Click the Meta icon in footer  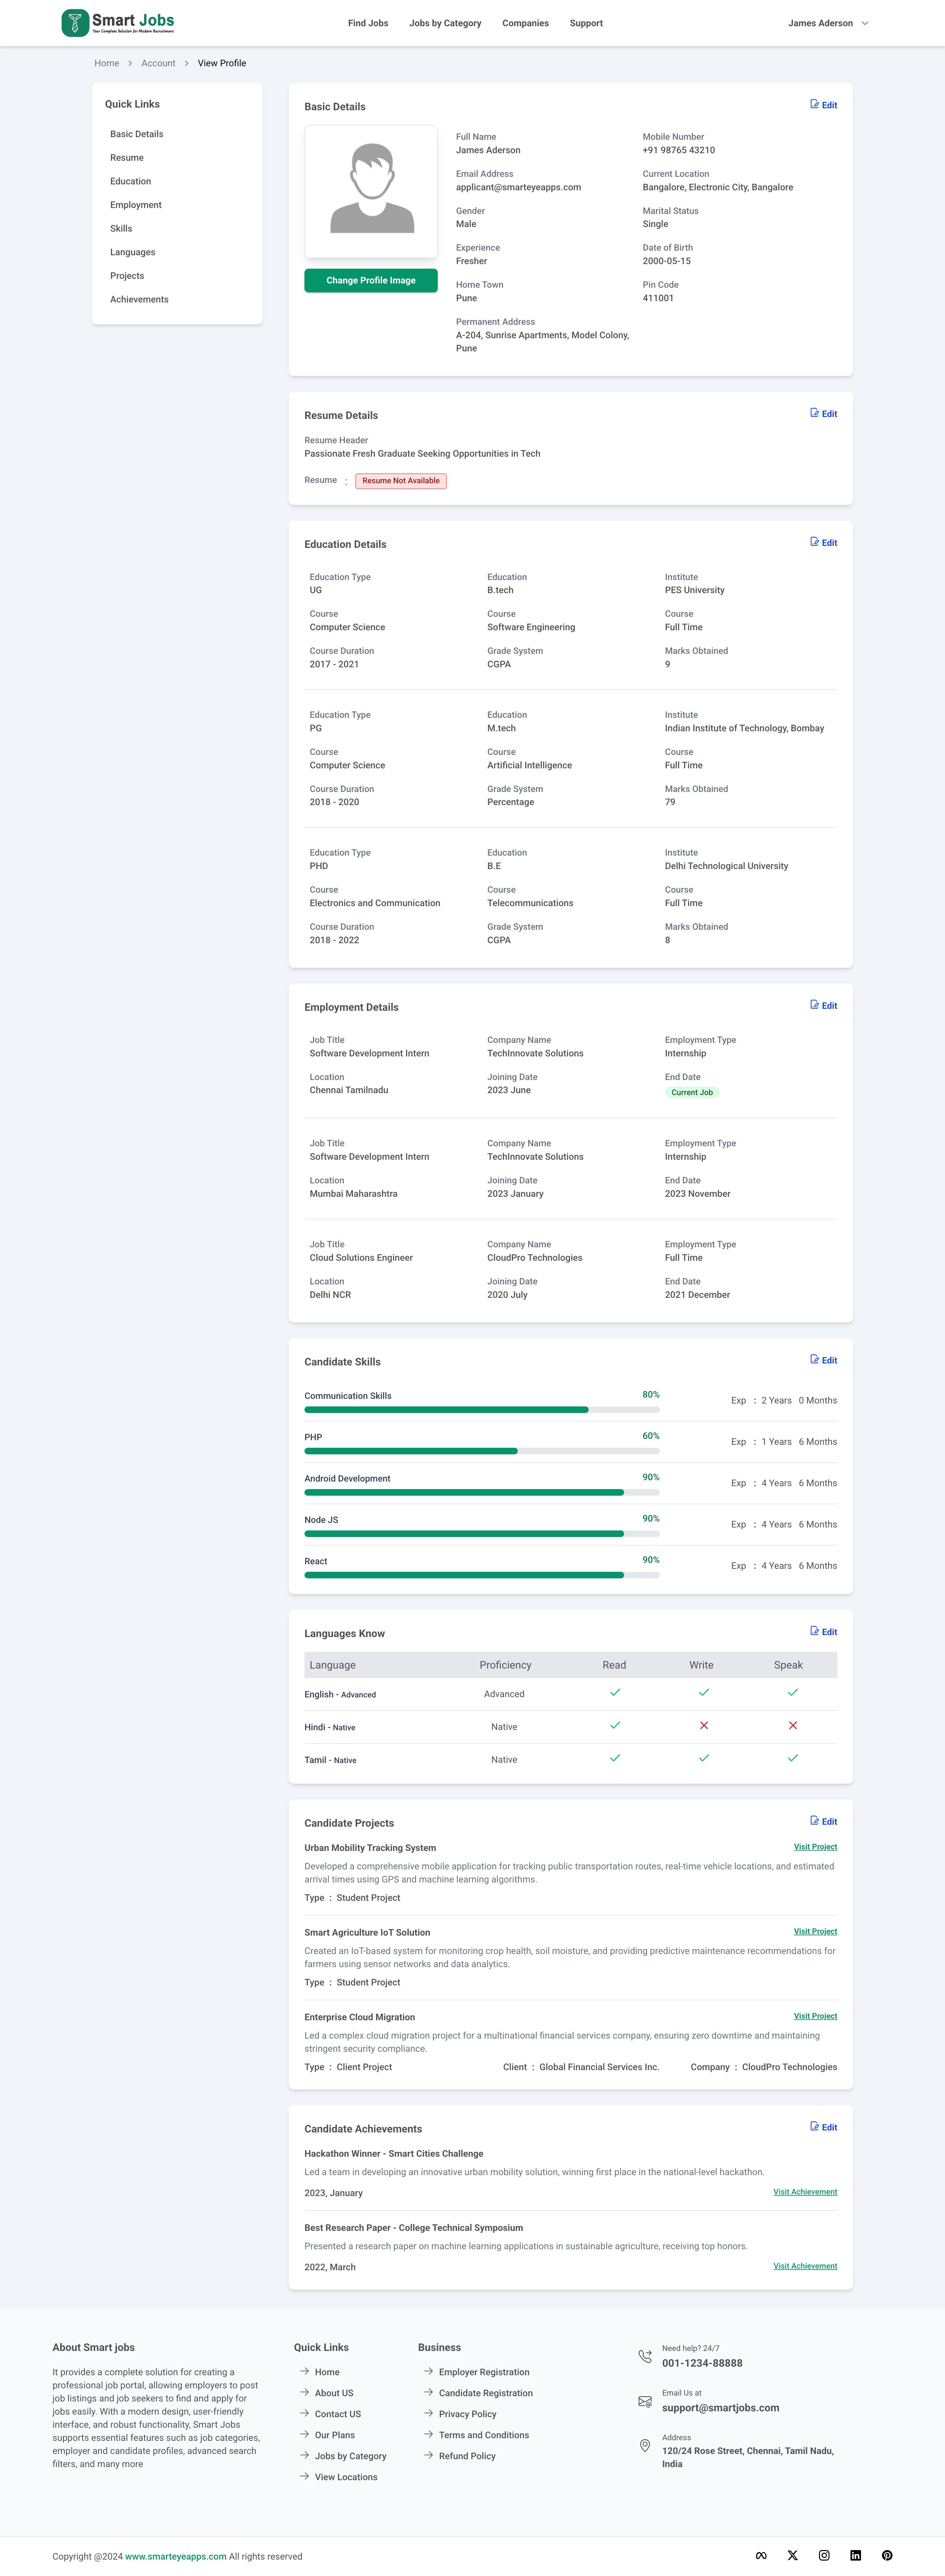[x=761, y=2555]
